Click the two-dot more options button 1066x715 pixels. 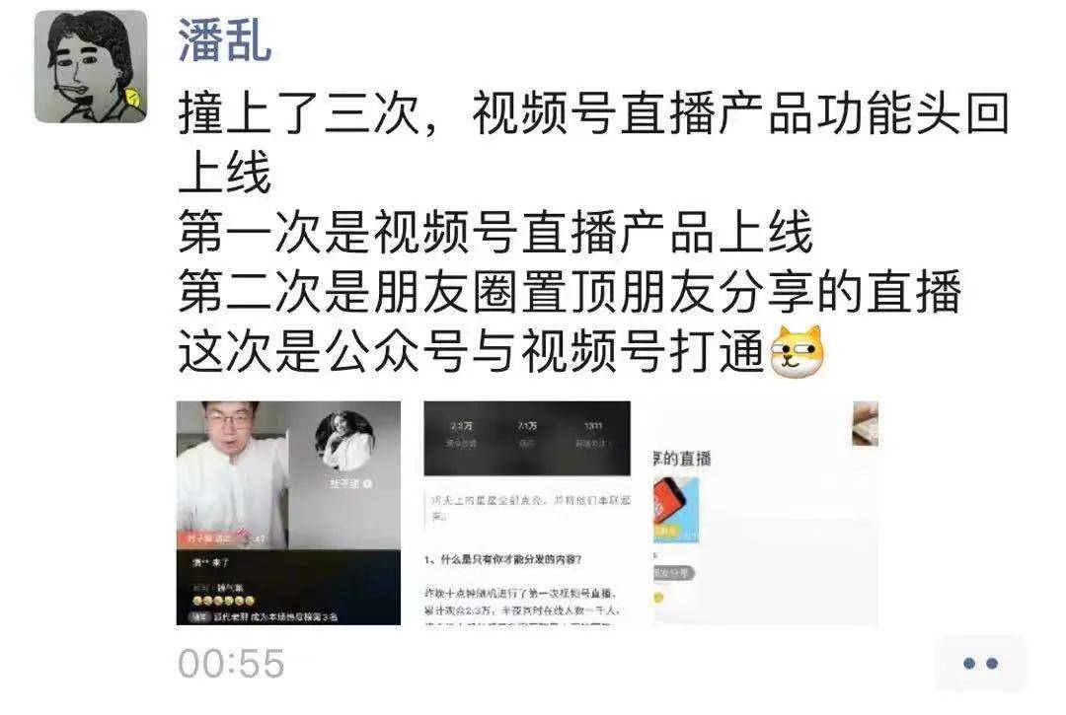980,664
